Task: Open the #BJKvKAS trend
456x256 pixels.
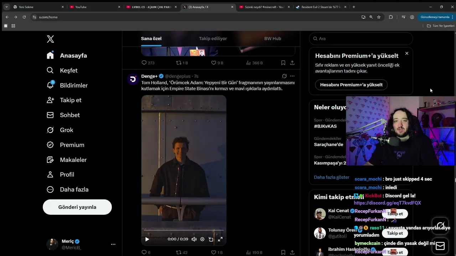Action: pyautogui.click(x=325, y=126)
